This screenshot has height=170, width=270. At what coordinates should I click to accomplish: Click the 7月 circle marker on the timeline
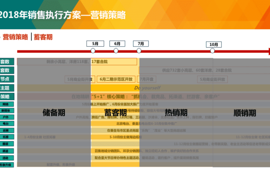coord(139,51)
